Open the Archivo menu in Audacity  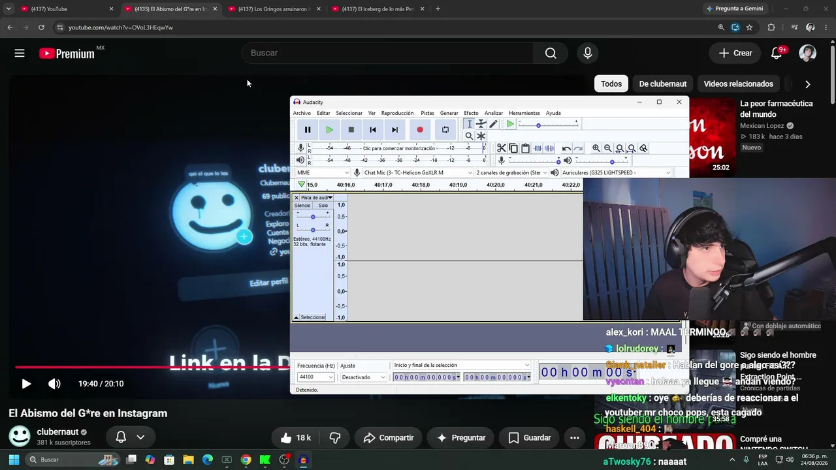(x=302, y=113)
